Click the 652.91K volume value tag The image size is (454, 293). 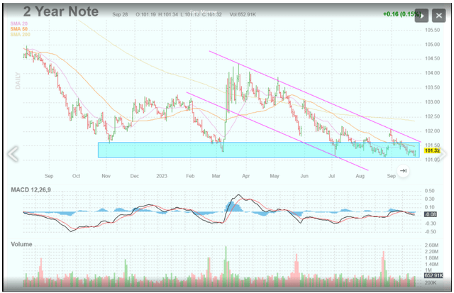(433, 275)
